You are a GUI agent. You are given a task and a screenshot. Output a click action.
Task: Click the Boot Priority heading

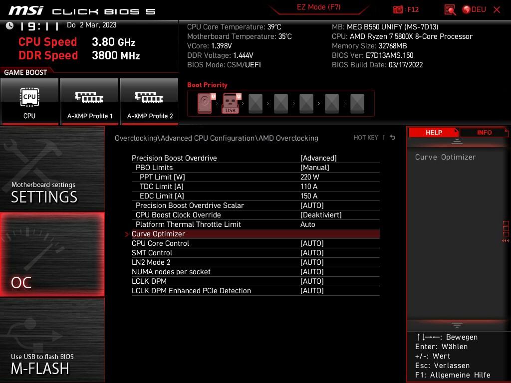207,85
